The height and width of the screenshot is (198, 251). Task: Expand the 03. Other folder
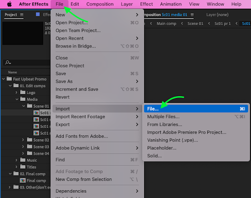[9, 187]
